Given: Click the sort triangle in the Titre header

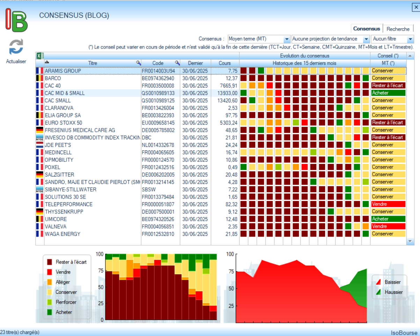Looking at the screenshot, I should (47, 62).
